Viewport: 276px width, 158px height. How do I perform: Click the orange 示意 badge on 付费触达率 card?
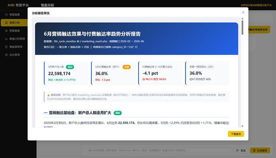pos(126,67)
